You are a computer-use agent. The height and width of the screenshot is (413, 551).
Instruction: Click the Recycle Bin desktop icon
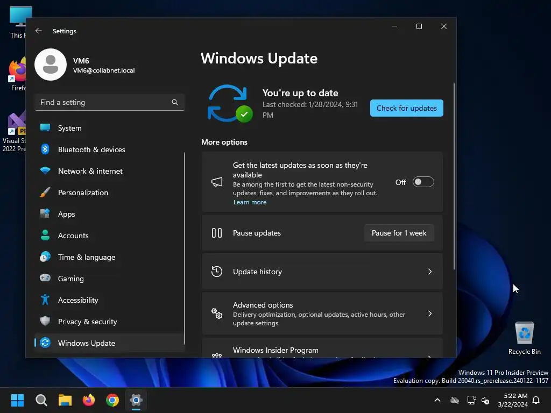point(524,338)
